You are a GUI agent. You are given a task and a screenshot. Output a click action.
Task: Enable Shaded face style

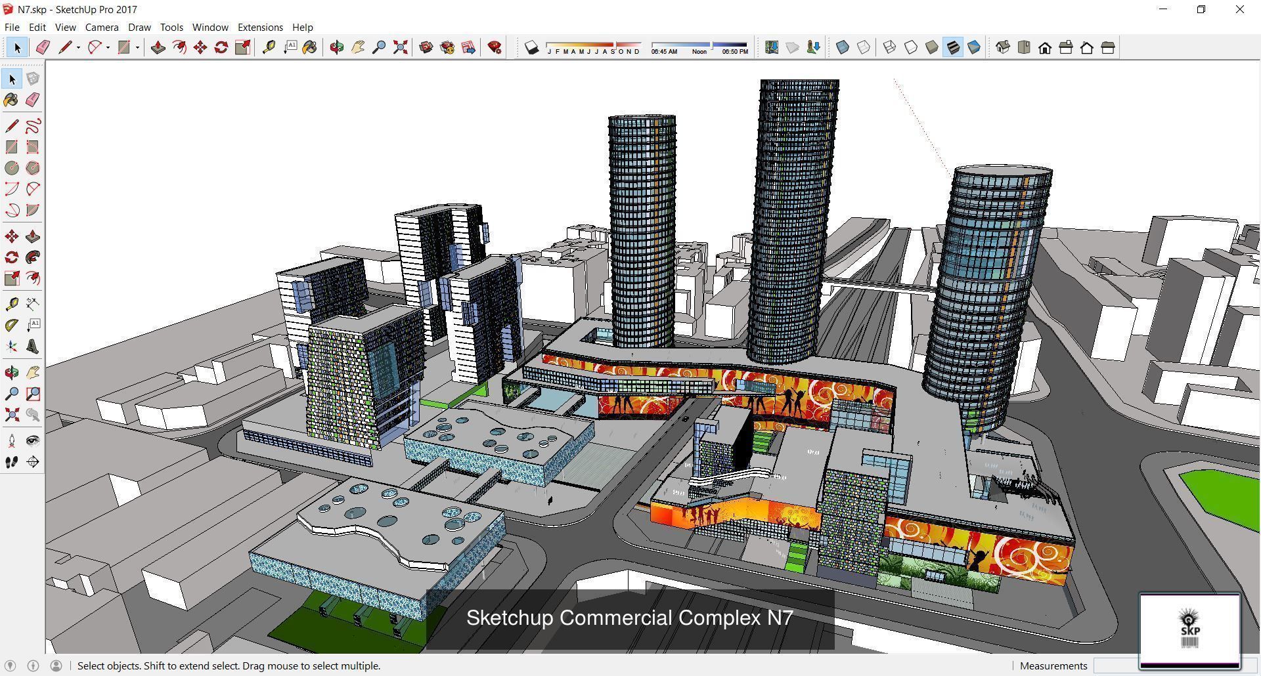(x=932, y=47)
